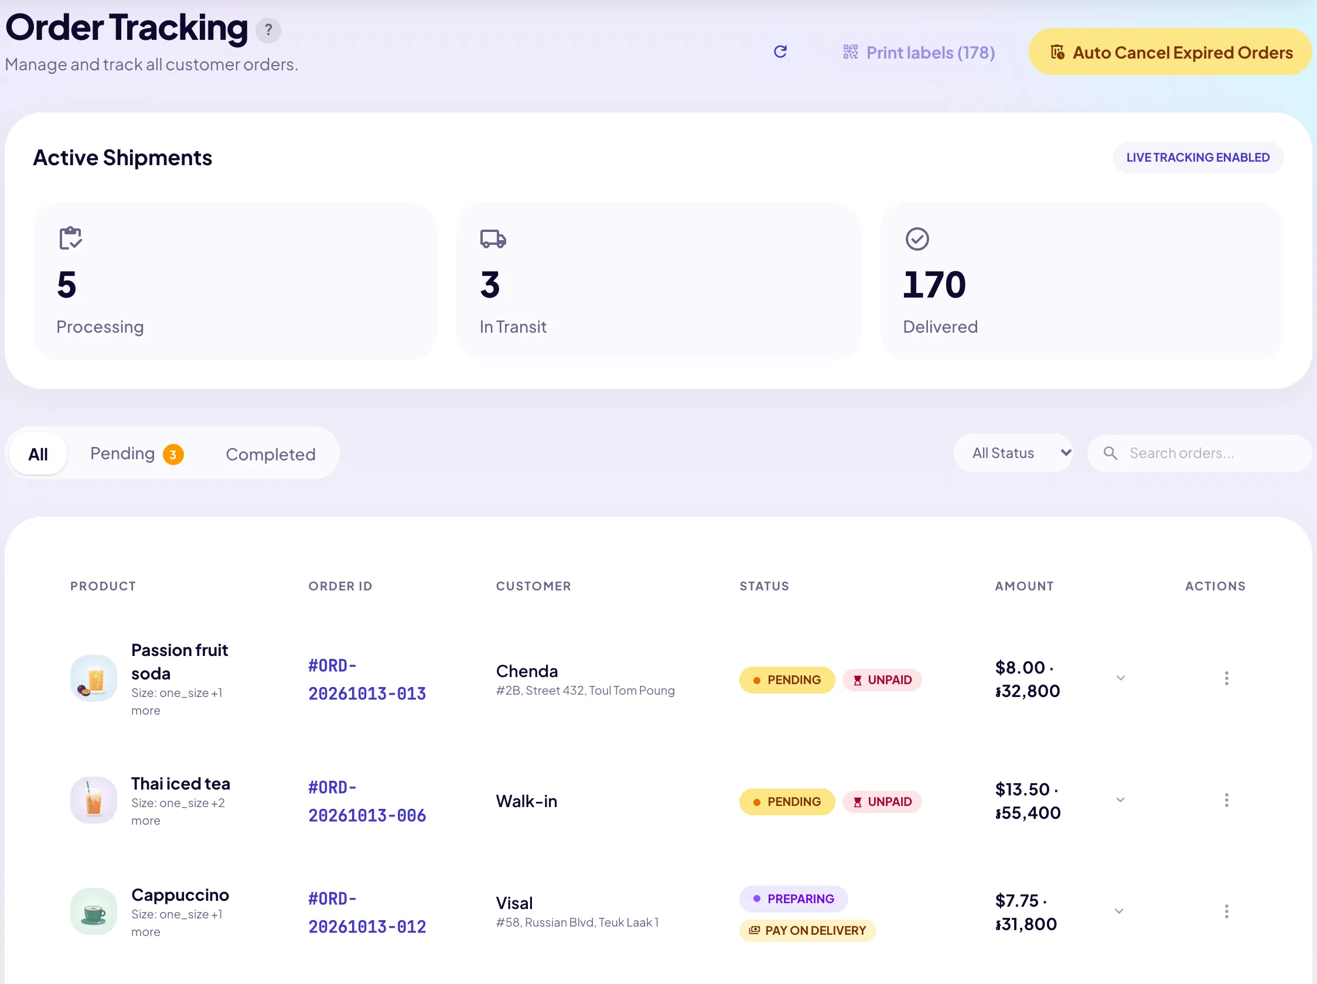The image size is (1317, 984).
Task: Click the Cappuccino product thumbnail
Action: [94, 911]
